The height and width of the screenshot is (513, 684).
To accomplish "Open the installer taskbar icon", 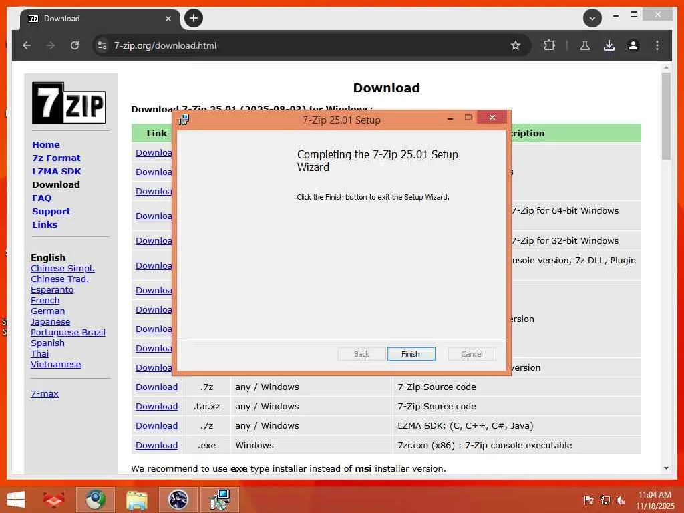I will (219, 500).
